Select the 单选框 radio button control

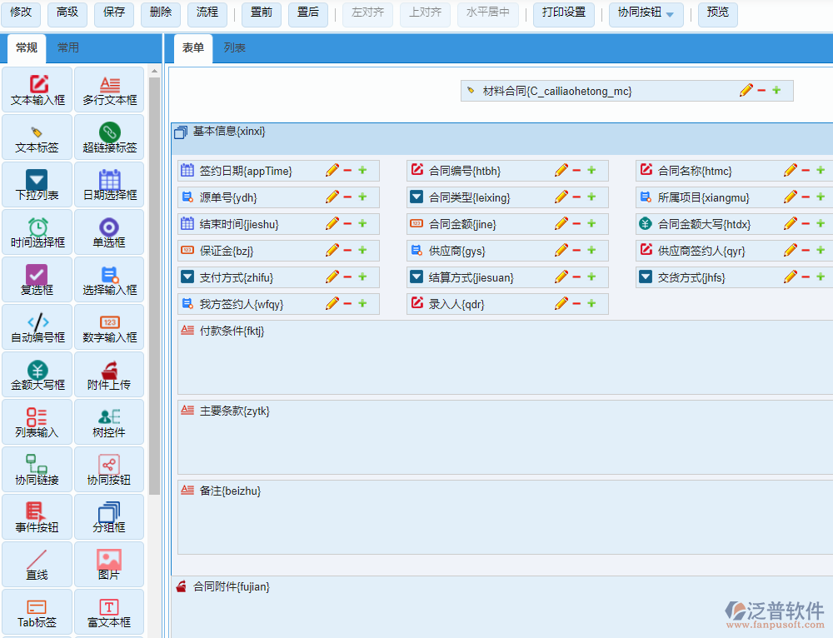click(x=109, y=232)
